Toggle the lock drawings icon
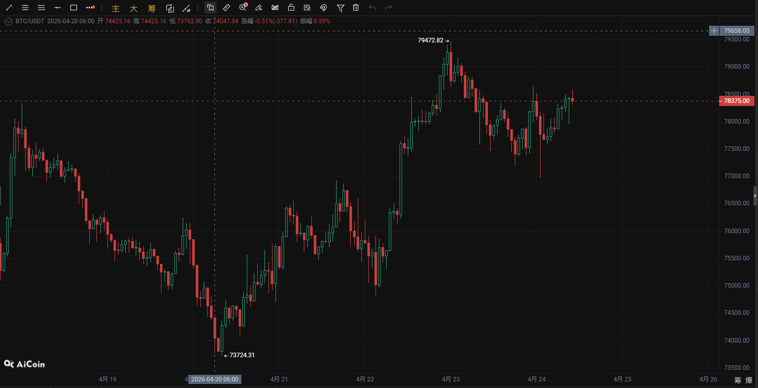758x388 pixels. click(x=291, y=8)
